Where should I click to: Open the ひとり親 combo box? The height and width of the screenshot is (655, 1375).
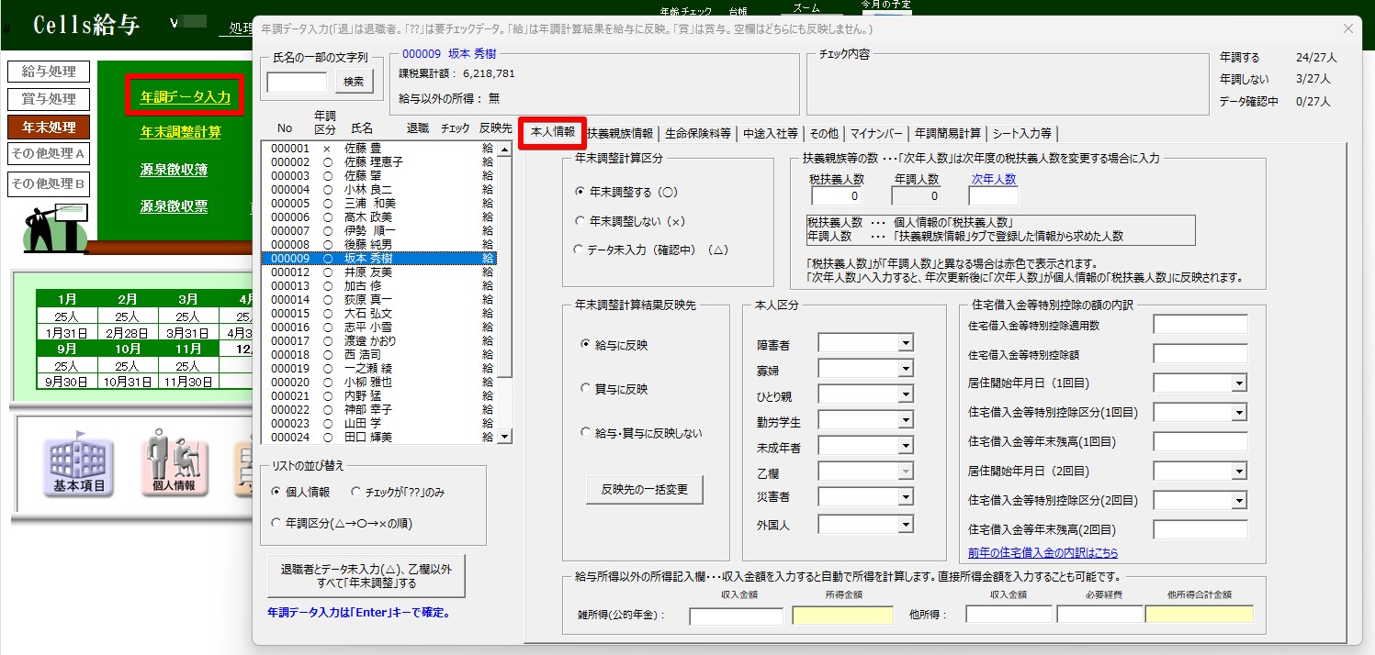coord(906,394)
